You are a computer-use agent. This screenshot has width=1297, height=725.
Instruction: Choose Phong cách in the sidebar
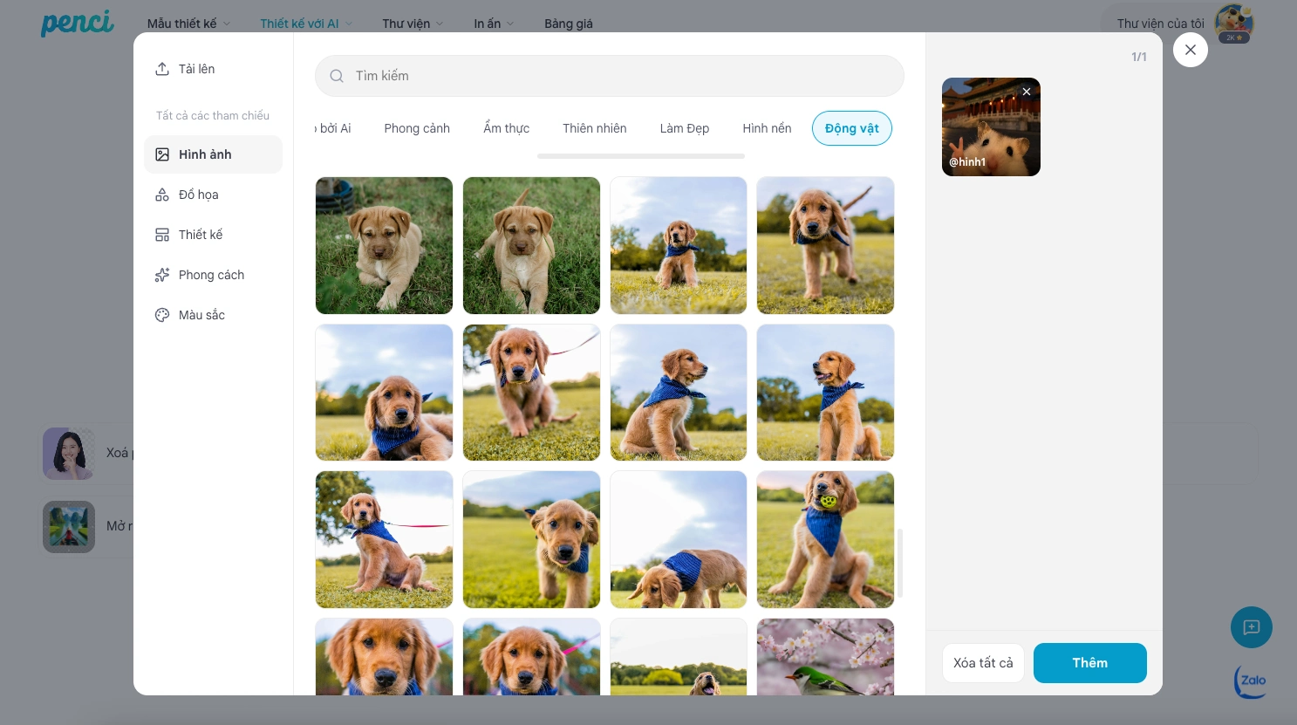(x=213, y=275)
